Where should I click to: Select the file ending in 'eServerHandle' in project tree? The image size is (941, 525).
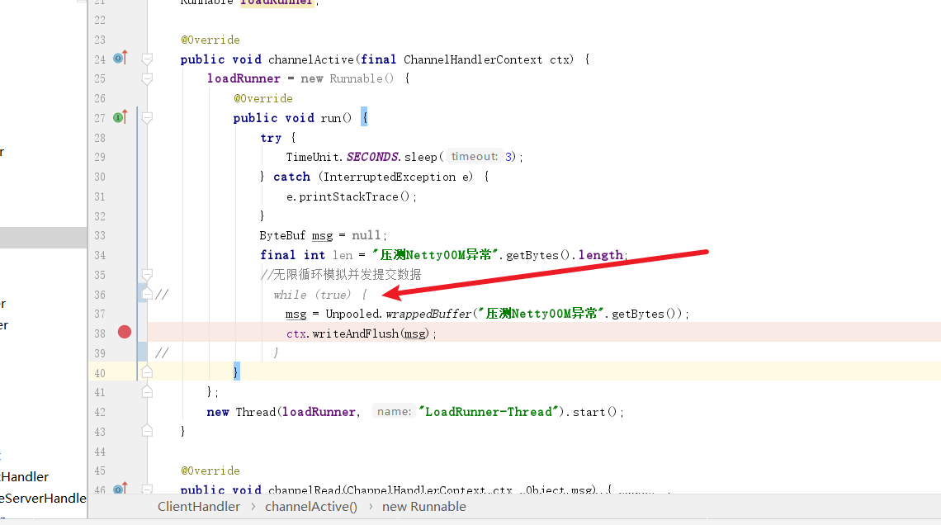pos(43,498)
